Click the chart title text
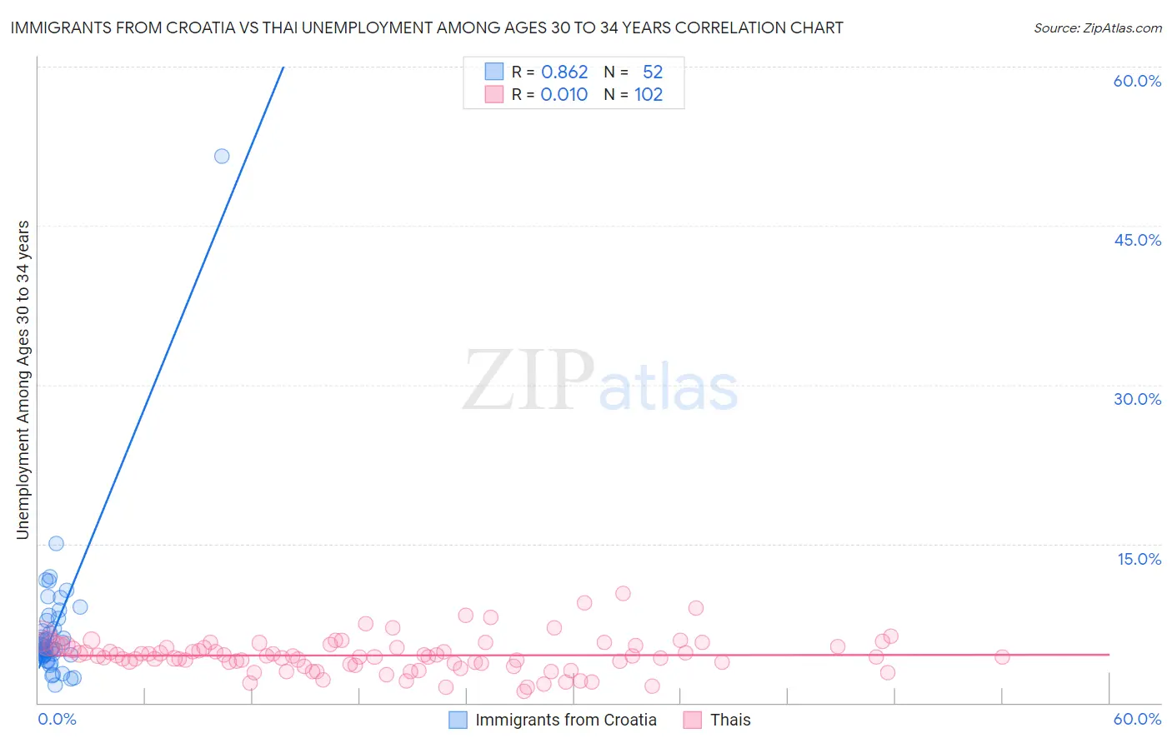 click(427, 27)
